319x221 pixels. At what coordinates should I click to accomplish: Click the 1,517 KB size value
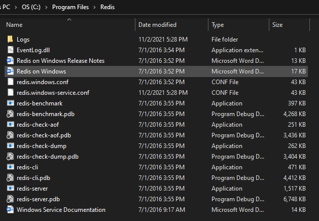tap(295, 189)
